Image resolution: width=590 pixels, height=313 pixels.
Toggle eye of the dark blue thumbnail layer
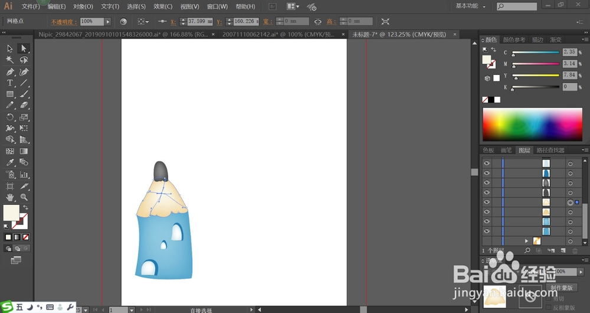click(487, 173)
